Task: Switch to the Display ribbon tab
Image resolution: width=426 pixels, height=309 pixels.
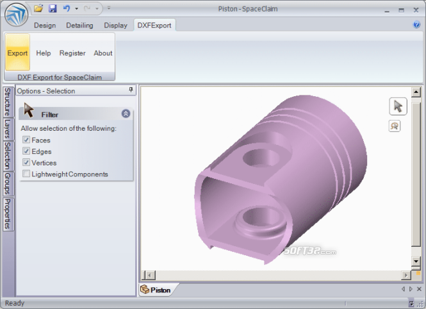Action: [116, 25]
